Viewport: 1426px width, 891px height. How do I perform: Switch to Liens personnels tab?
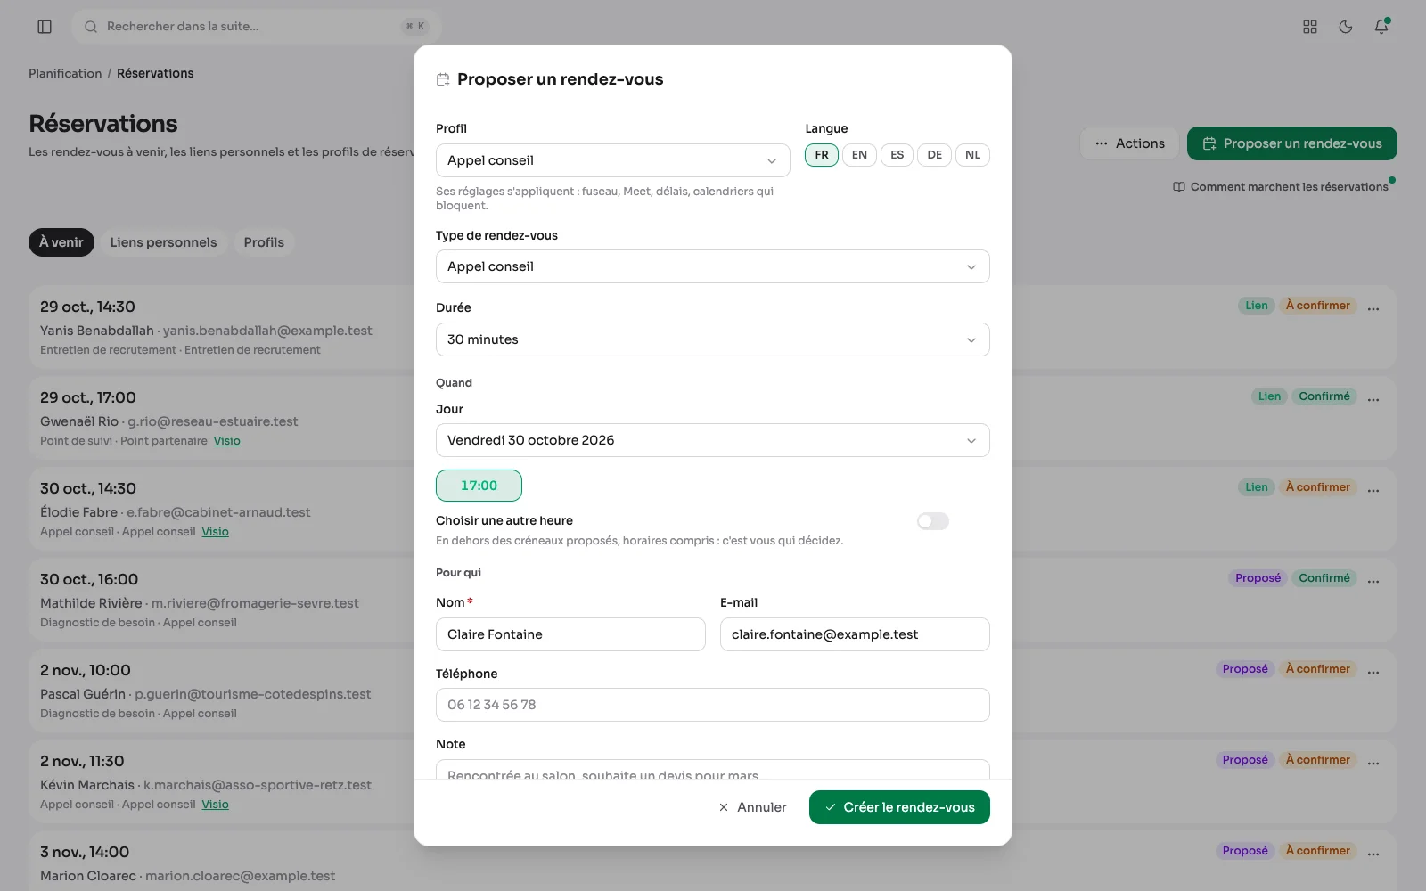[x=163, y=242]
